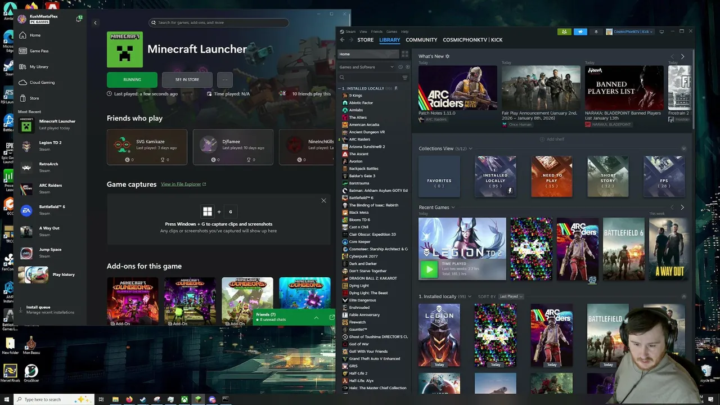Open the Install queue in Xbox app

46,309
